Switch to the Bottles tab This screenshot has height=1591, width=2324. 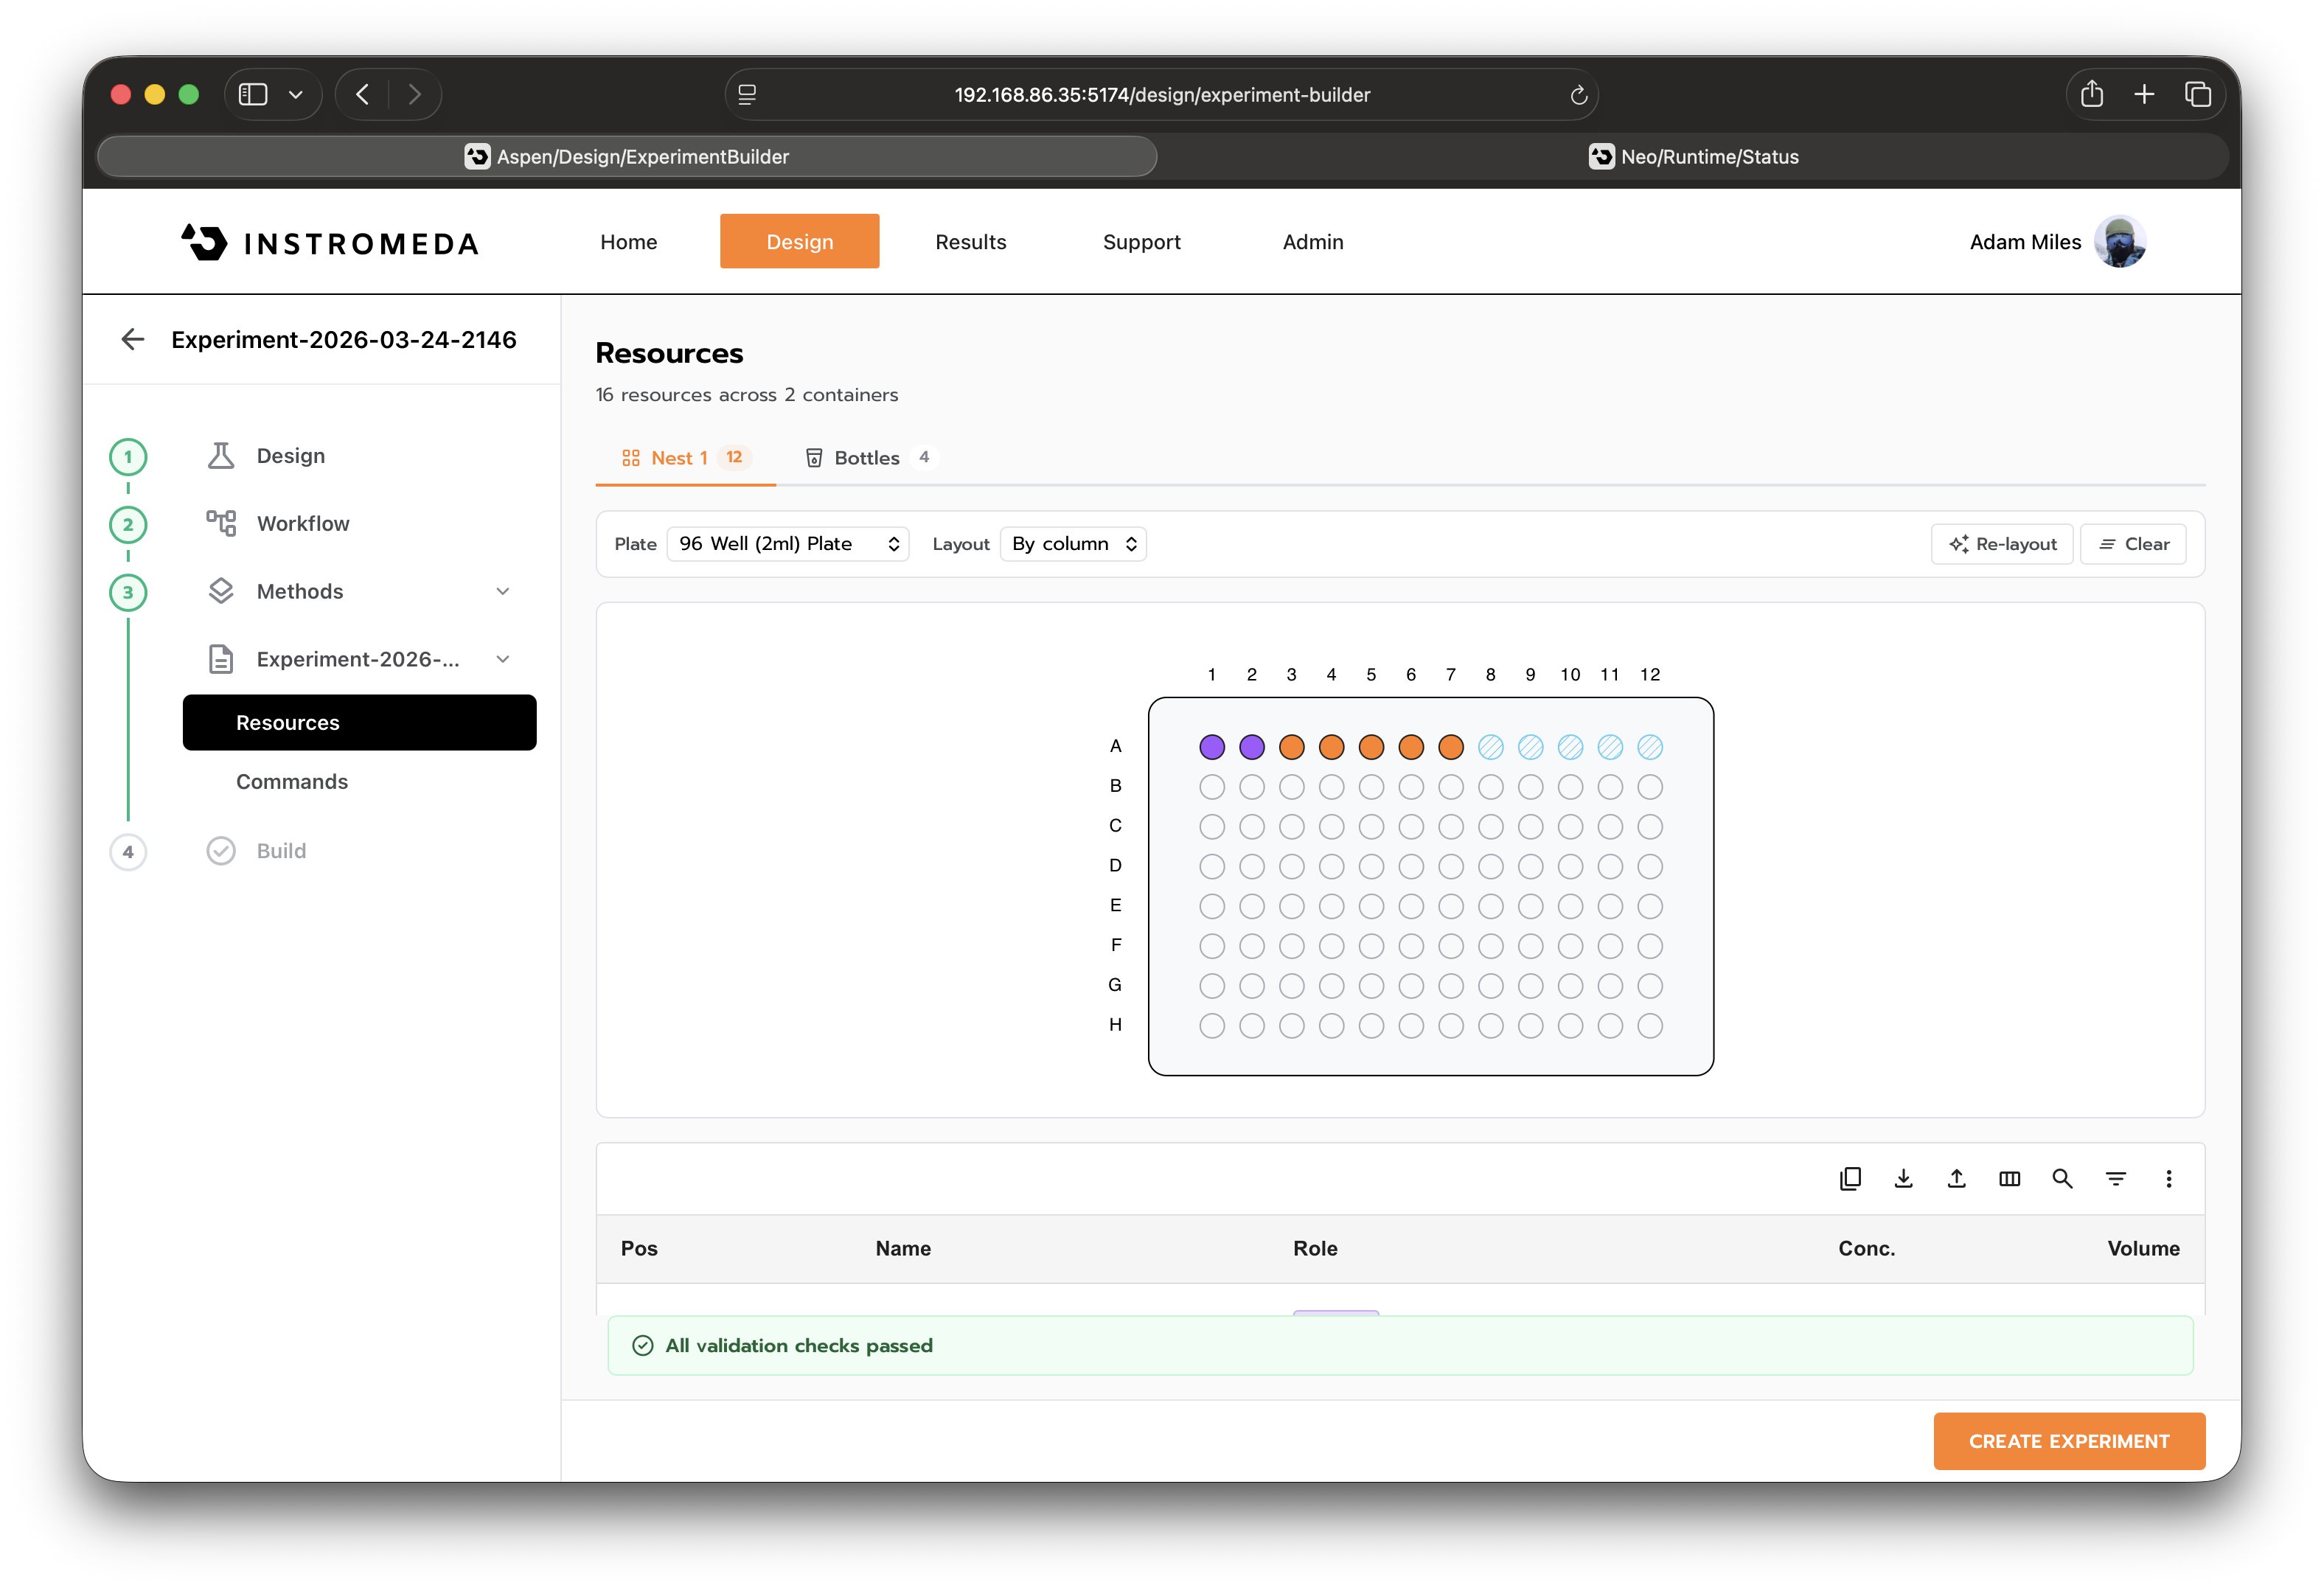coord(868,457)
